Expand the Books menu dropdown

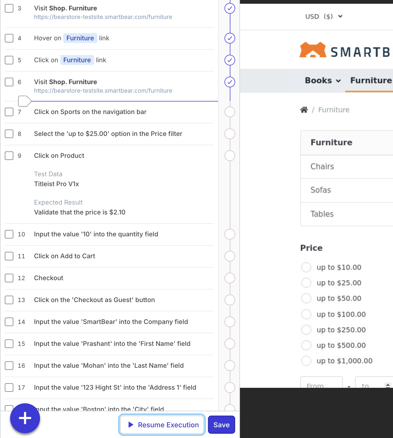pyautogui.click(x=323, y=80)
